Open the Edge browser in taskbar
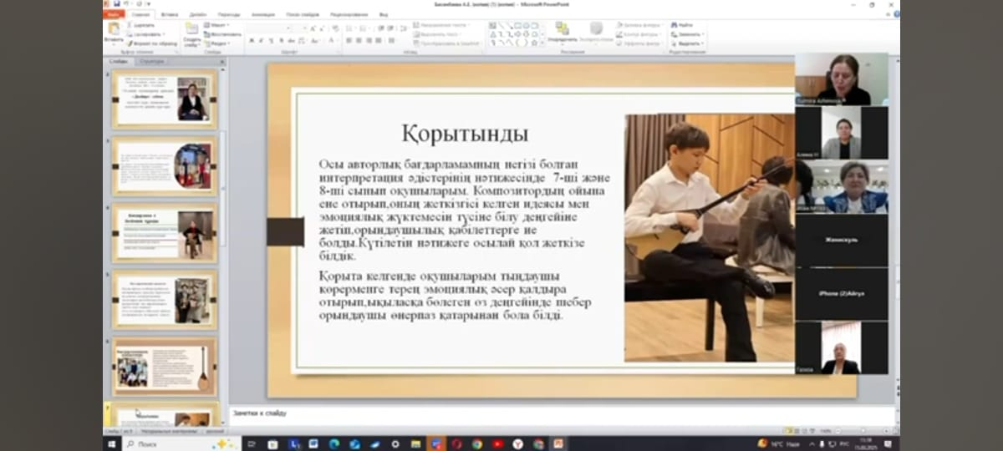 [333, 443]
